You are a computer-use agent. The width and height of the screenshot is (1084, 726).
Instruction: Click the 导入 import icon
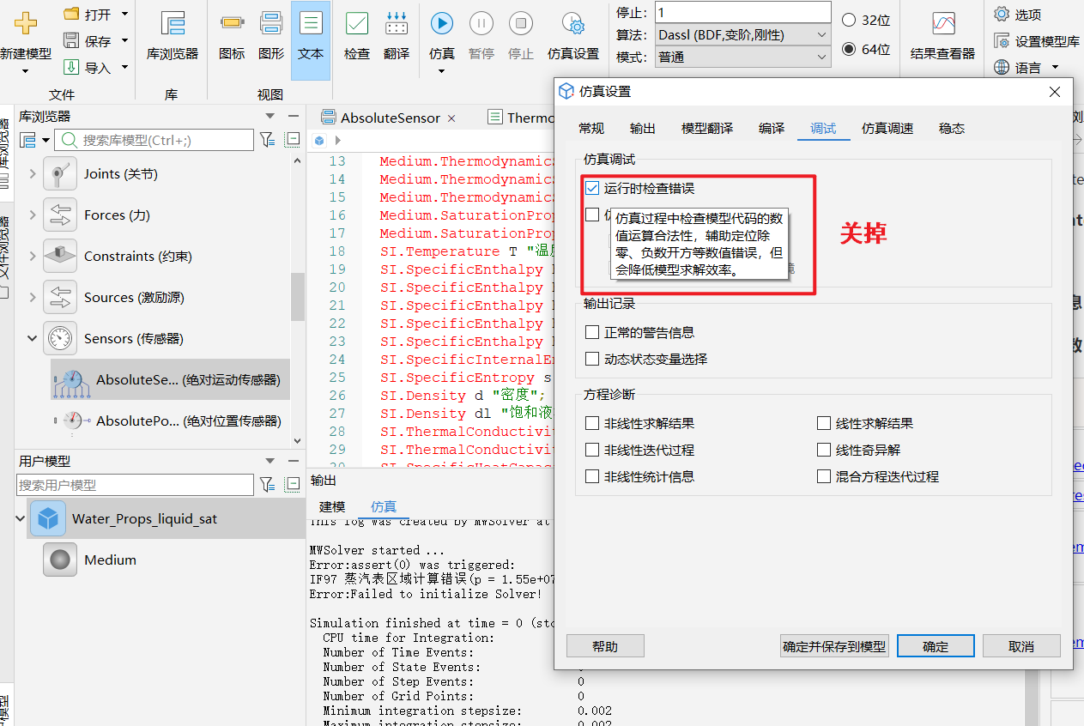(x=72, y=67)
